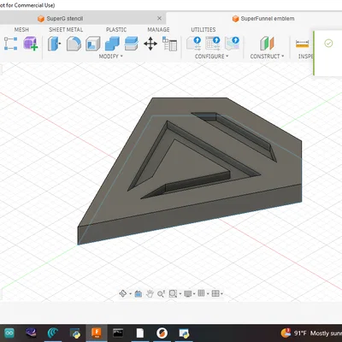
Task: Open the SHEET METAL ribbon tab
Action: [66, 30]
